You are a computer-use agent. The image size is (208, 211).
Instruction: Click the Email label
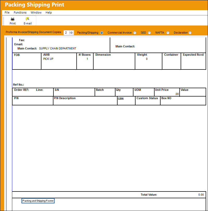(x=19, y=44)
